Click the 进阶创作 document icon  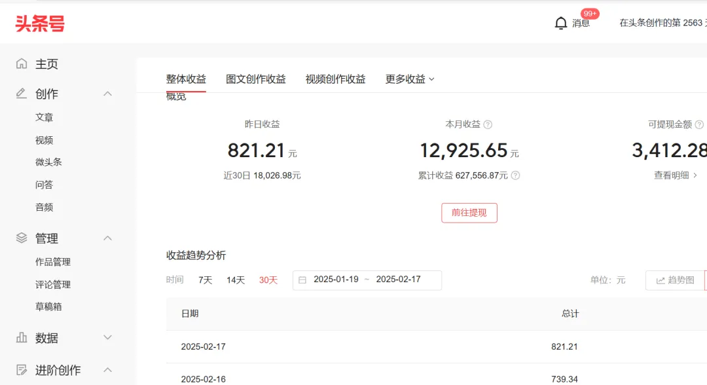22,370
